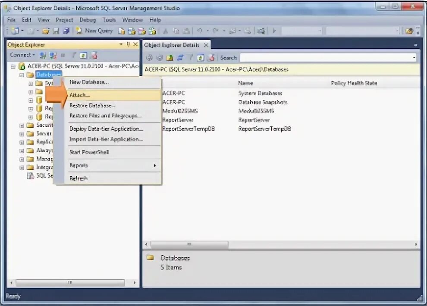The width and height of the screenshot is (427, 306).
Task: Click the Analysis Services XMLA Query icon
Action: tap(152, 31)
